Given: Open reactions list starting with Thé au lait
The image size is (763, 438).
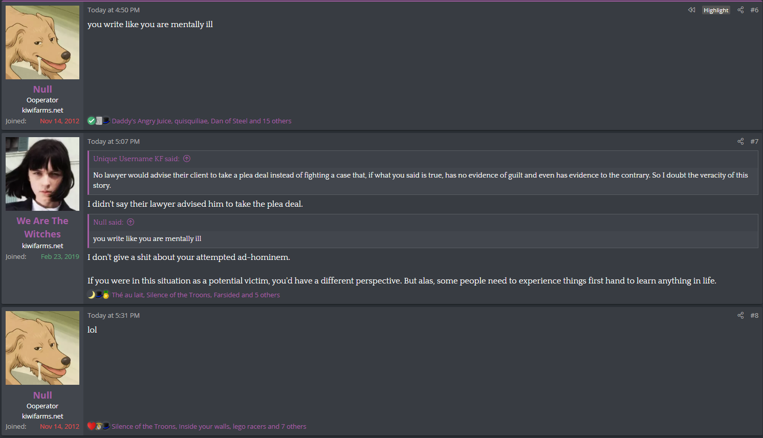Looking at the screenshot, I should [x=195, y=295].
